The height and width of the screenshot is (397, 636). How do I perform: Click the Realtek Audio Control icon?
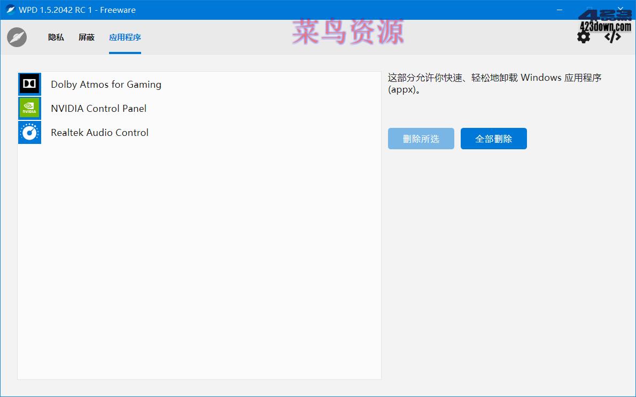[x=29, y=132]
